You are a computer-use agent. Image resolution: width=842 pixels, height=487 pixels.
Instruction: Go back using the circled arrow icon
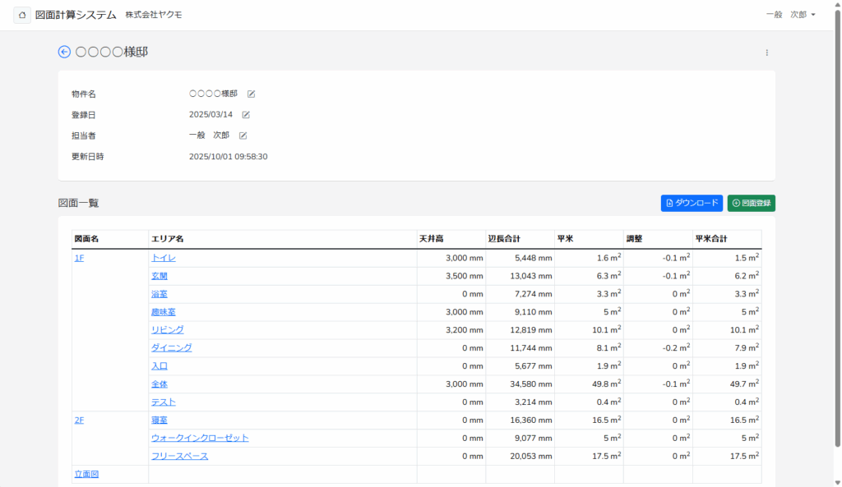click(64, 52)
